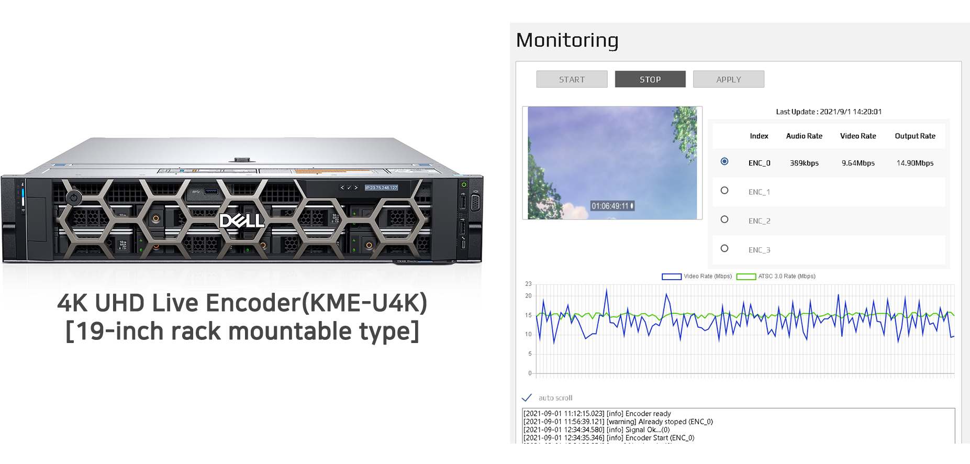The height and width of the screenshot is (464, 970).
Task: Click the blue Video Rate legend swatch
Action: pos(671,277)
